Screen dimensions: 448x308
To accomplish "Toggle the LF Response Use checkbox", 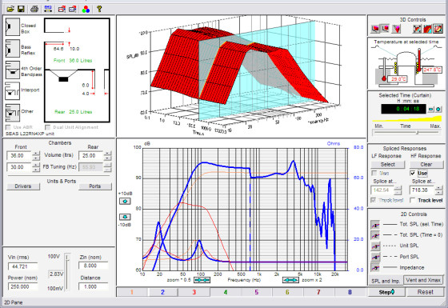I will click(x=374, y=173).
